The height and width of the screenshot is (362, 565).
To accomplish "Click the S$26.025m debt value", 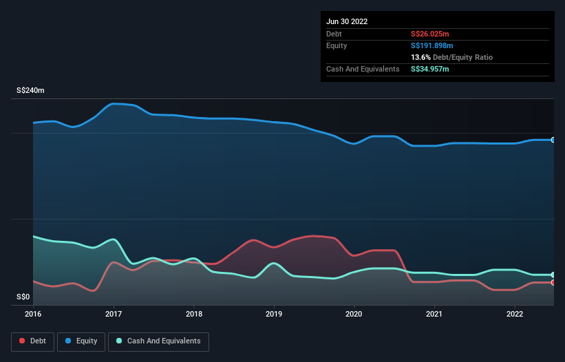I will coord(430,34).
